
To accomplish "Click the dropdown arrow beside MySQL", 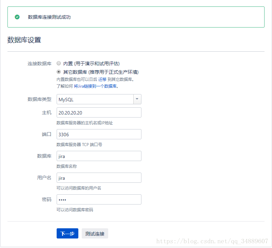I will point(137,99).
